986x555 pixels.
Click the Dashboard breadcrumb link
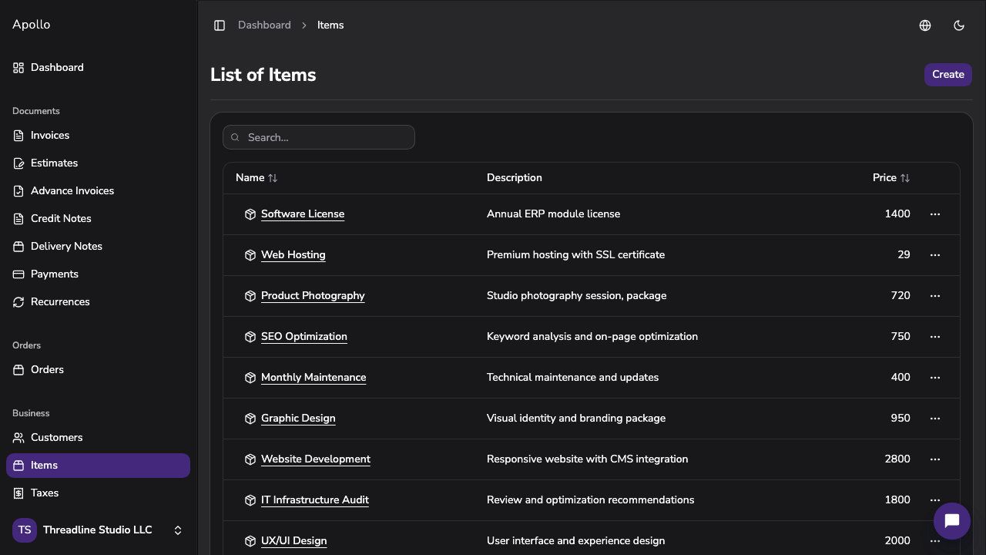tap(264, 25)
